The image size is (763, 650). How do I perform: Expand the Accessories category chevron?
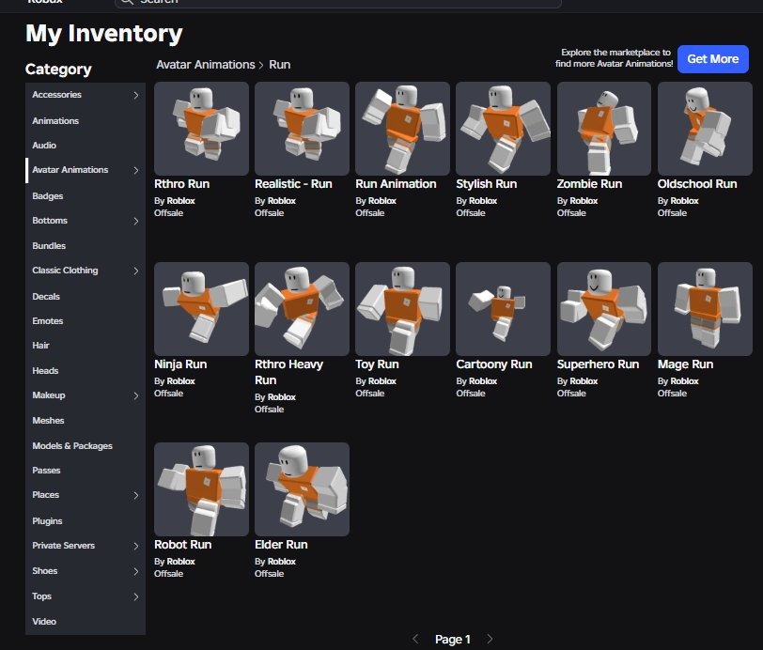(x=135, y=96)
